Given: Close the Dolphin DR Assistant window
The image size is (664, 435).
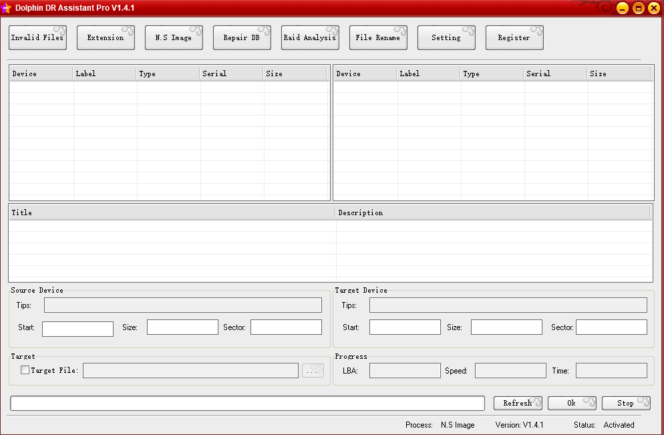Looking at the screenshot, I should pyautogui.click(x=654, y=8).
